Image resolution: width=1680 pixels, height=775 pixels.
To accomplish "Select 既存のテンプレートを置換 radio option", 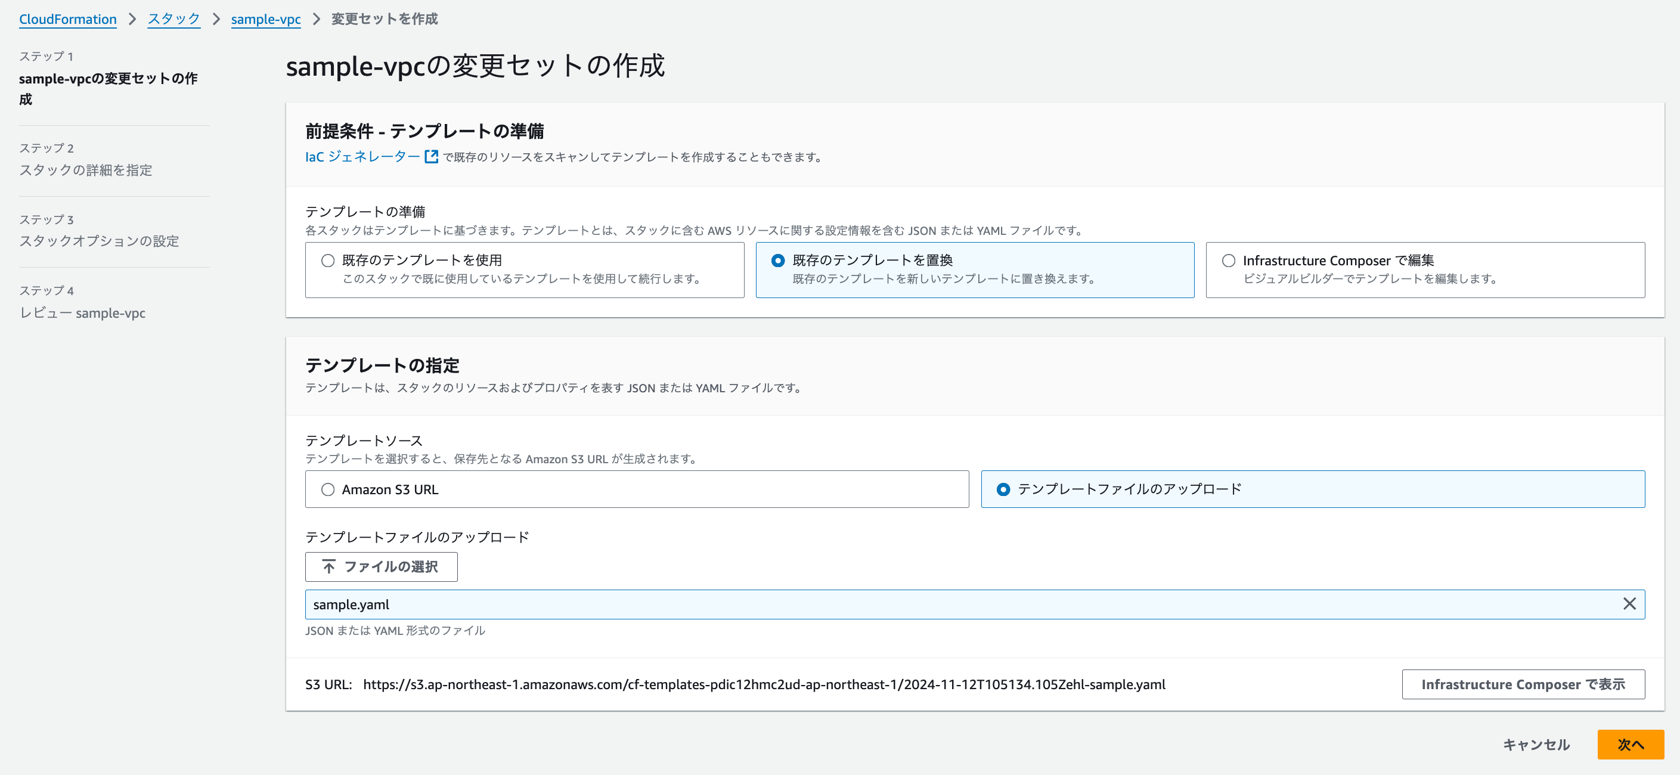I will pyautogui.click(x=778, y=261).
